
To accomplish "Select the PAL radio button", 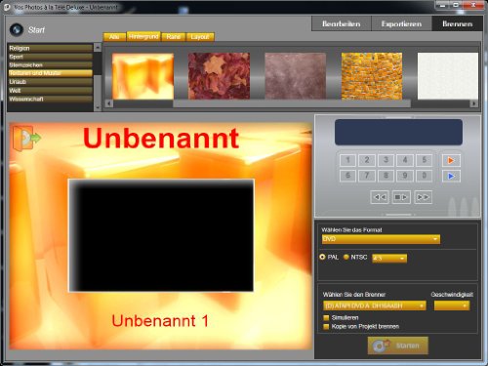I will click(322, 257).
